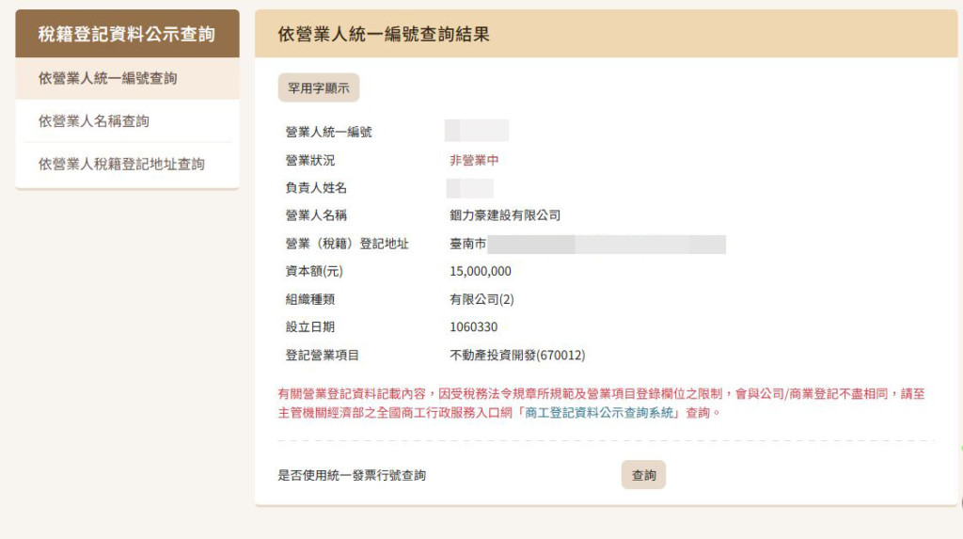Click 不動產投資開發(670012) business item value
Screen dimensions: 963x539
518,356
